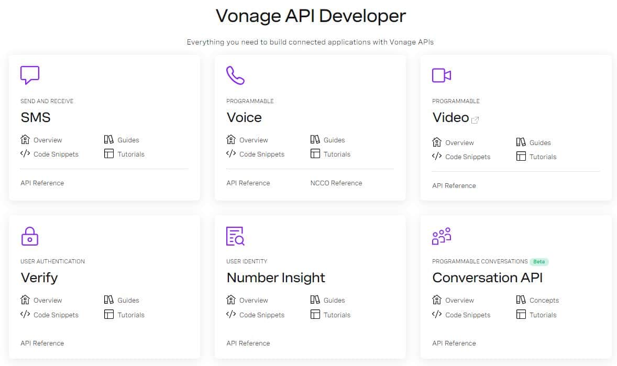
Task: Click the SMS speech bubble icon
Action: click(30, 75)
